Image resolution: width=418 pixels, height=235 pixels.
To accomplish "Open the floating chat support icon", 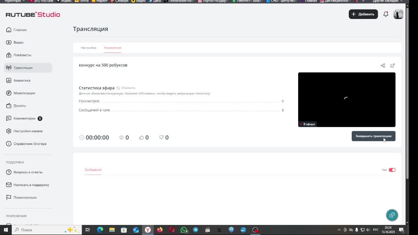I will pos(392,215).
